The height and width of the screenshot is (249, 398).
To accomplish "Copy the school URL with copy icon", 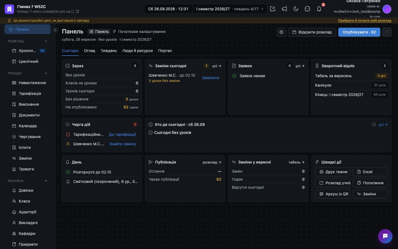I will (x=77, y=12).
